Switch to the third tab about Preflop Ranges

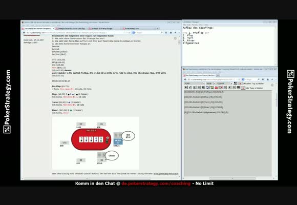[105, 29]
